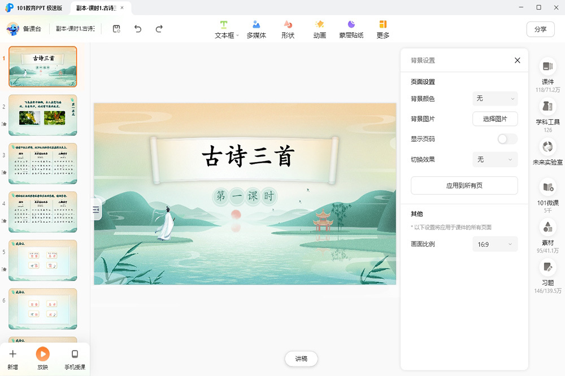Undo the last action
Image resolution: width=565 pixels, height=376 pixels.
tap(138, 29)
